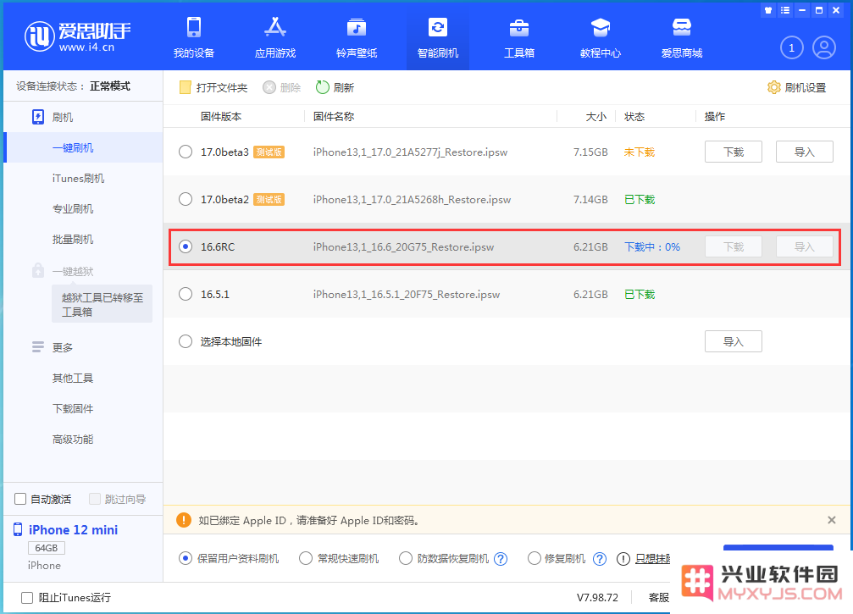Image resolution: width=853 pixels, height=614 pixels.
Task: Click the 未下载 status text
Action: (x=640, y=152)
